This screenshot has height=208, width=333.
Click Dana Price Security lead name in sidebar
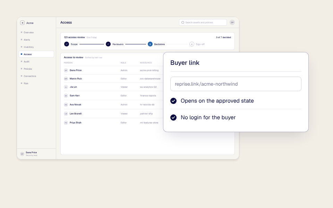pyautogui.click(x=32, y=154)
